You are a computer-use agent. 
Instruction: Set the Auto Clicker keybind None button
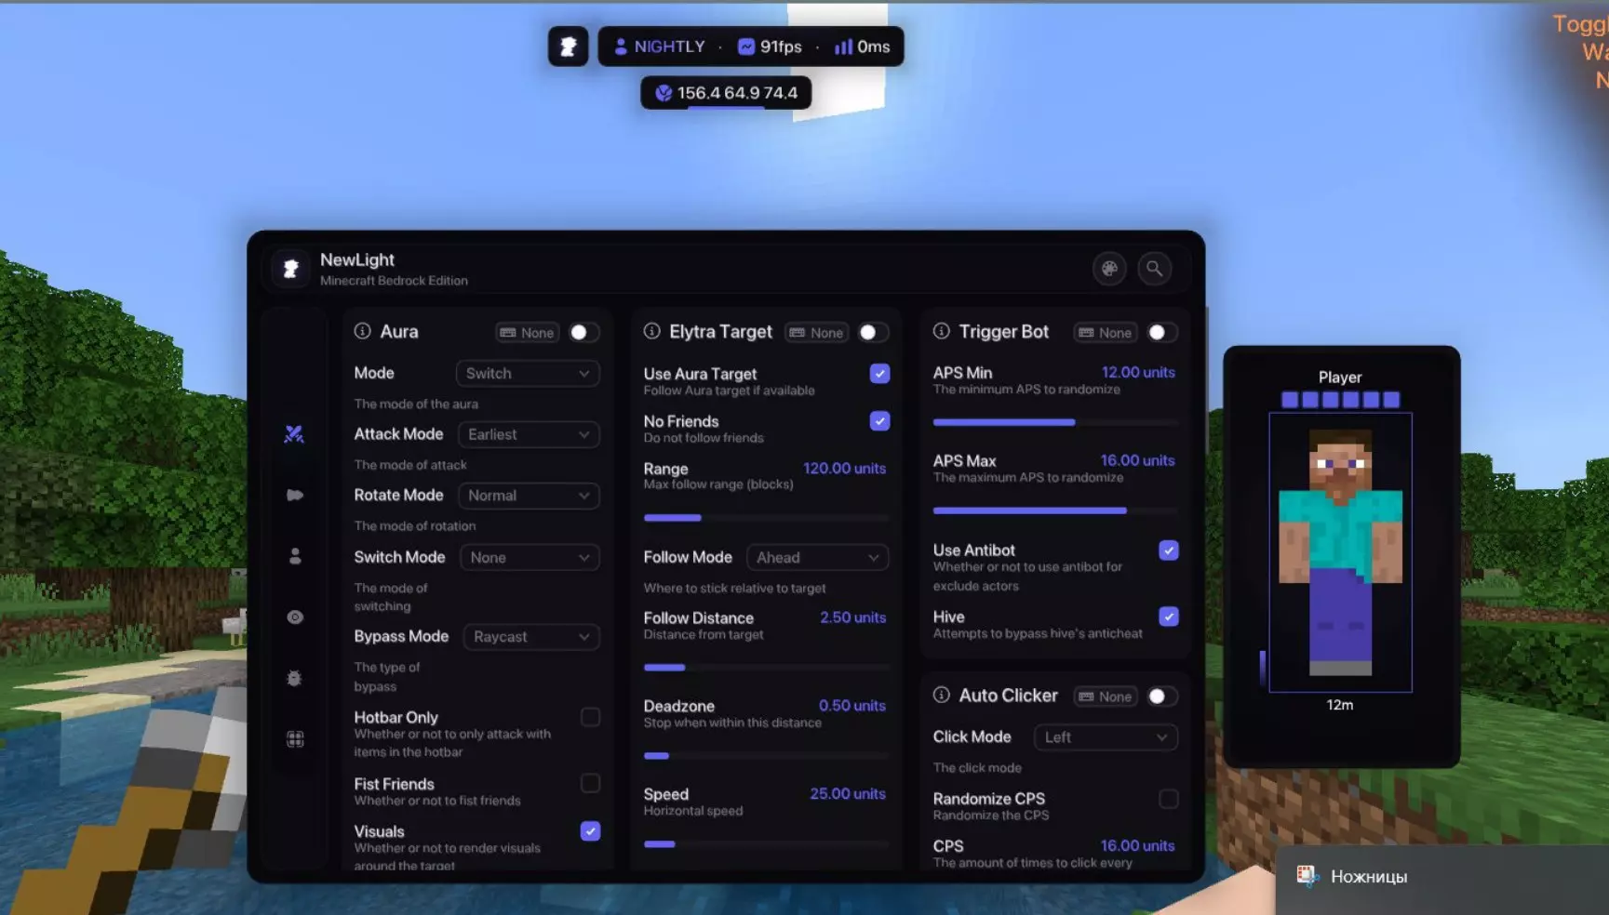[x=1106, y=696]
